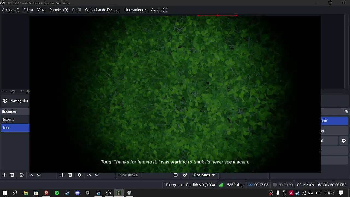Move the scene up in the Escenas toolbar
This screenshot has height=197, width=350.
pyautogui.click(x=31, y=175)
